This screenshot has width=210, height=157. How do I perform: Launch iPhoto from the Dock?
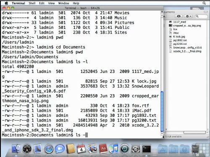92,149
